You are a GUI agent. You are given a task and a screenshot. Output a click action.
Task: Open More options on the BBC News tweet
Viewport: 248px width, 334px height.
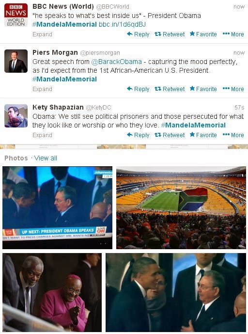pyautogui.click(x=233, y=34)
